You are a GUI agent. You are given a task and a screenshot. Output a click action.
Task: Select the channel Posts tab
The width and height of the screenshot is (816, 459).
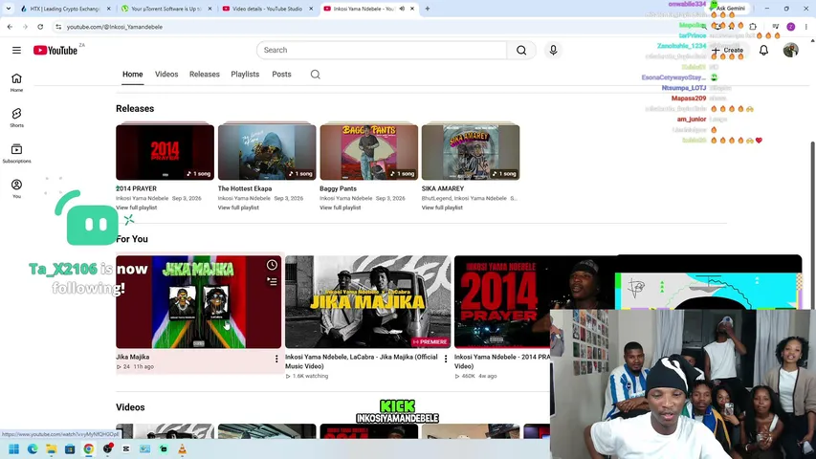point(281,75)
